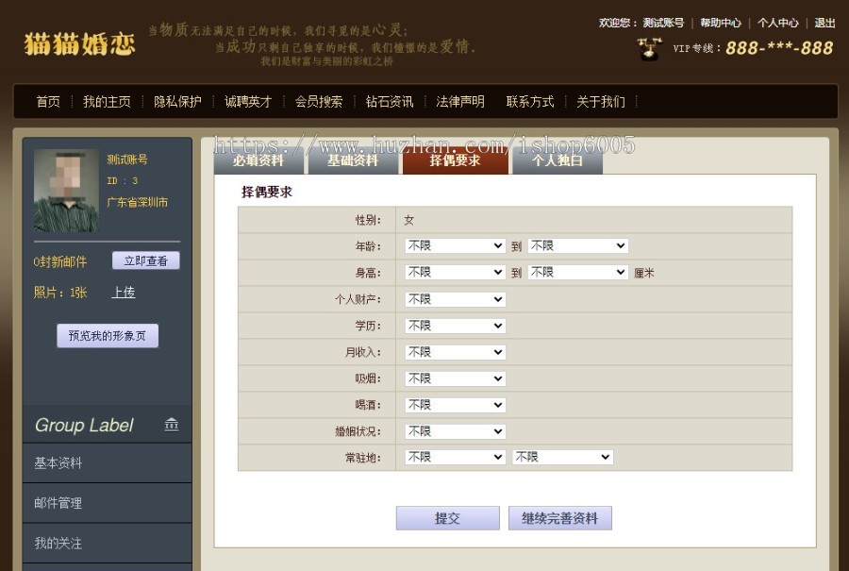Screen dimensions: 849x571
Task: Click the 广东省深圳市 location text
Action: [137, 202]
